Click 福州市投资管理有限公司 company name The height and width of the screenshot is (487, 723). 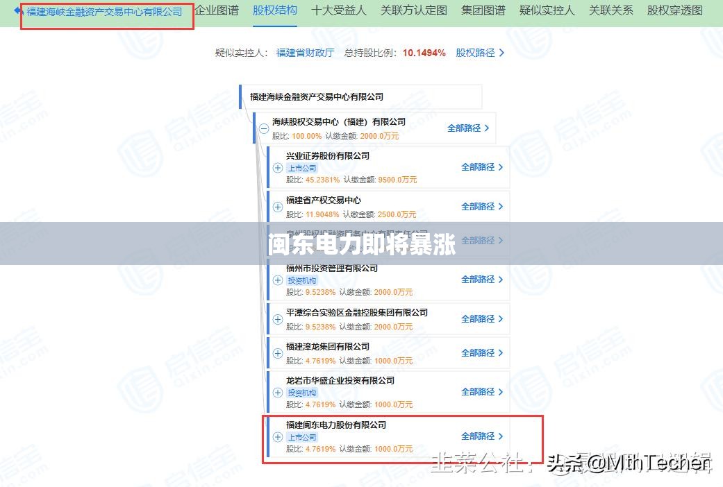click(332, 268)
